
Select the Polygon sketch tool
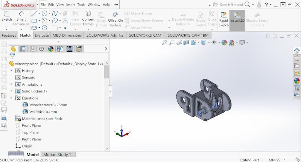[44, 28]
